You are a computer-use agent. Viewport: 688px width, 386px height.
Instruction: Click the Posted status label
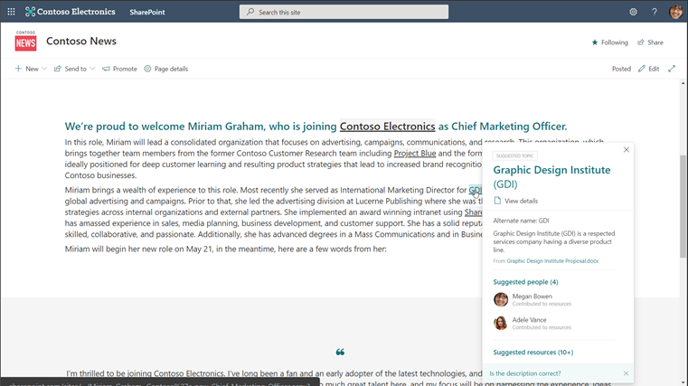pos(621,69)
